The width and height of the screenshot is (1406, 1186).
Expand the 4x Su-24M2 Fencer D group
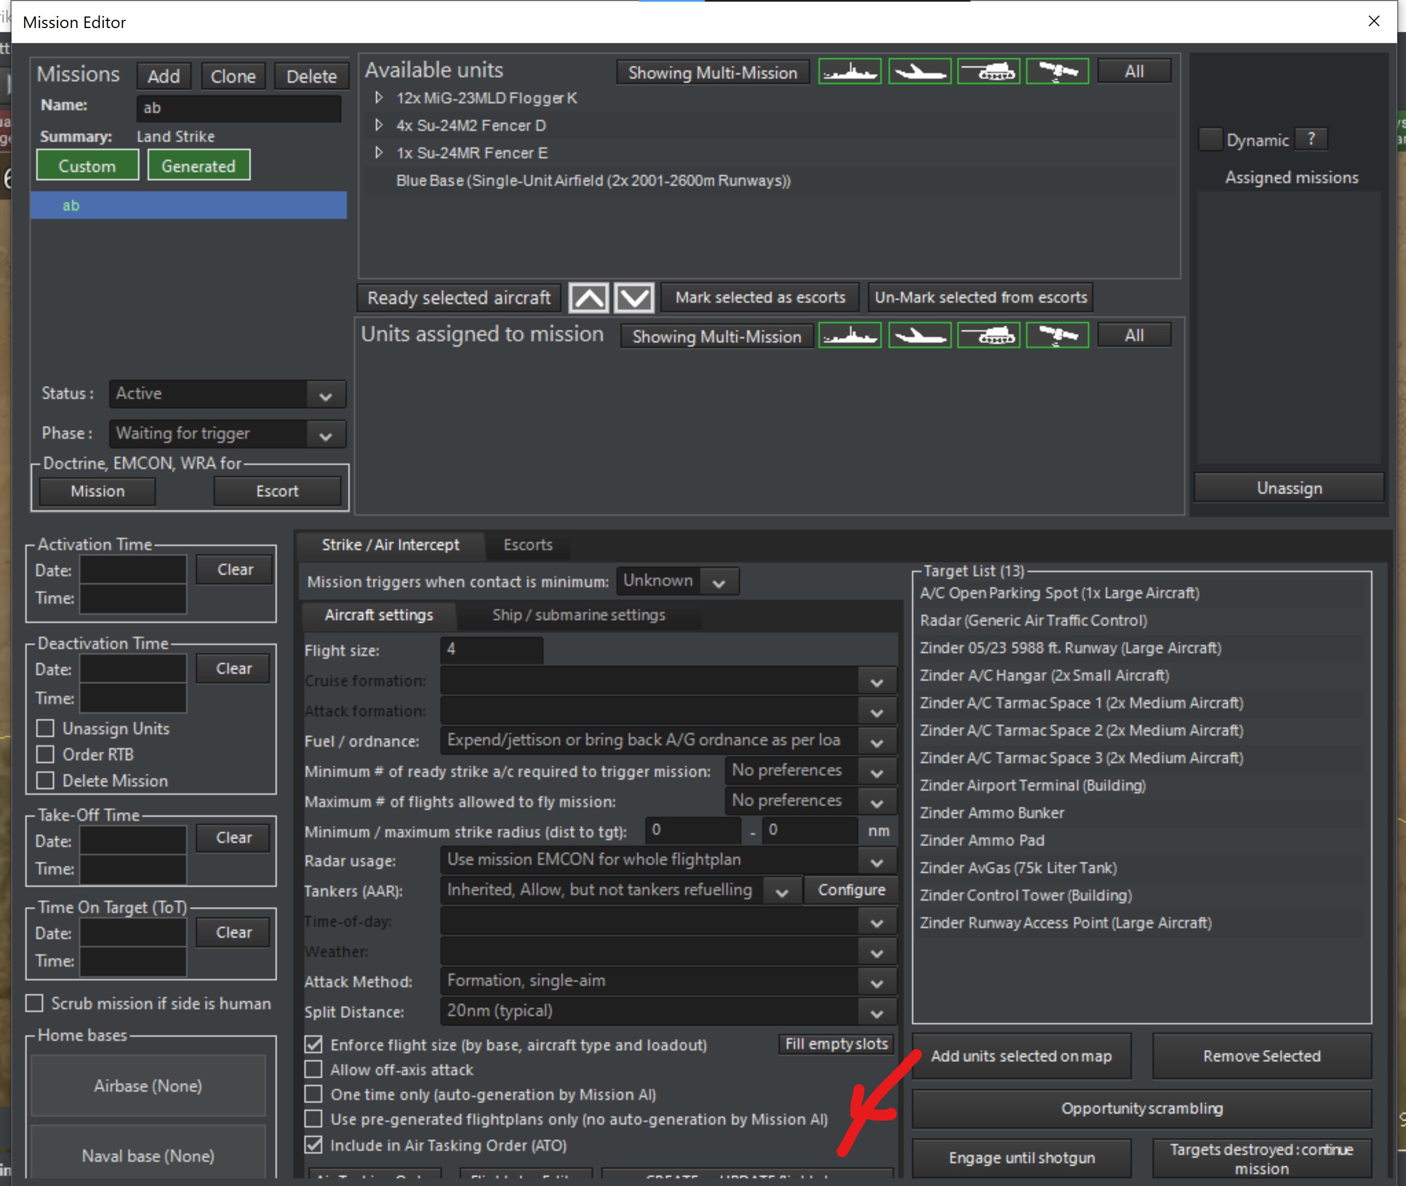[378, 125]
